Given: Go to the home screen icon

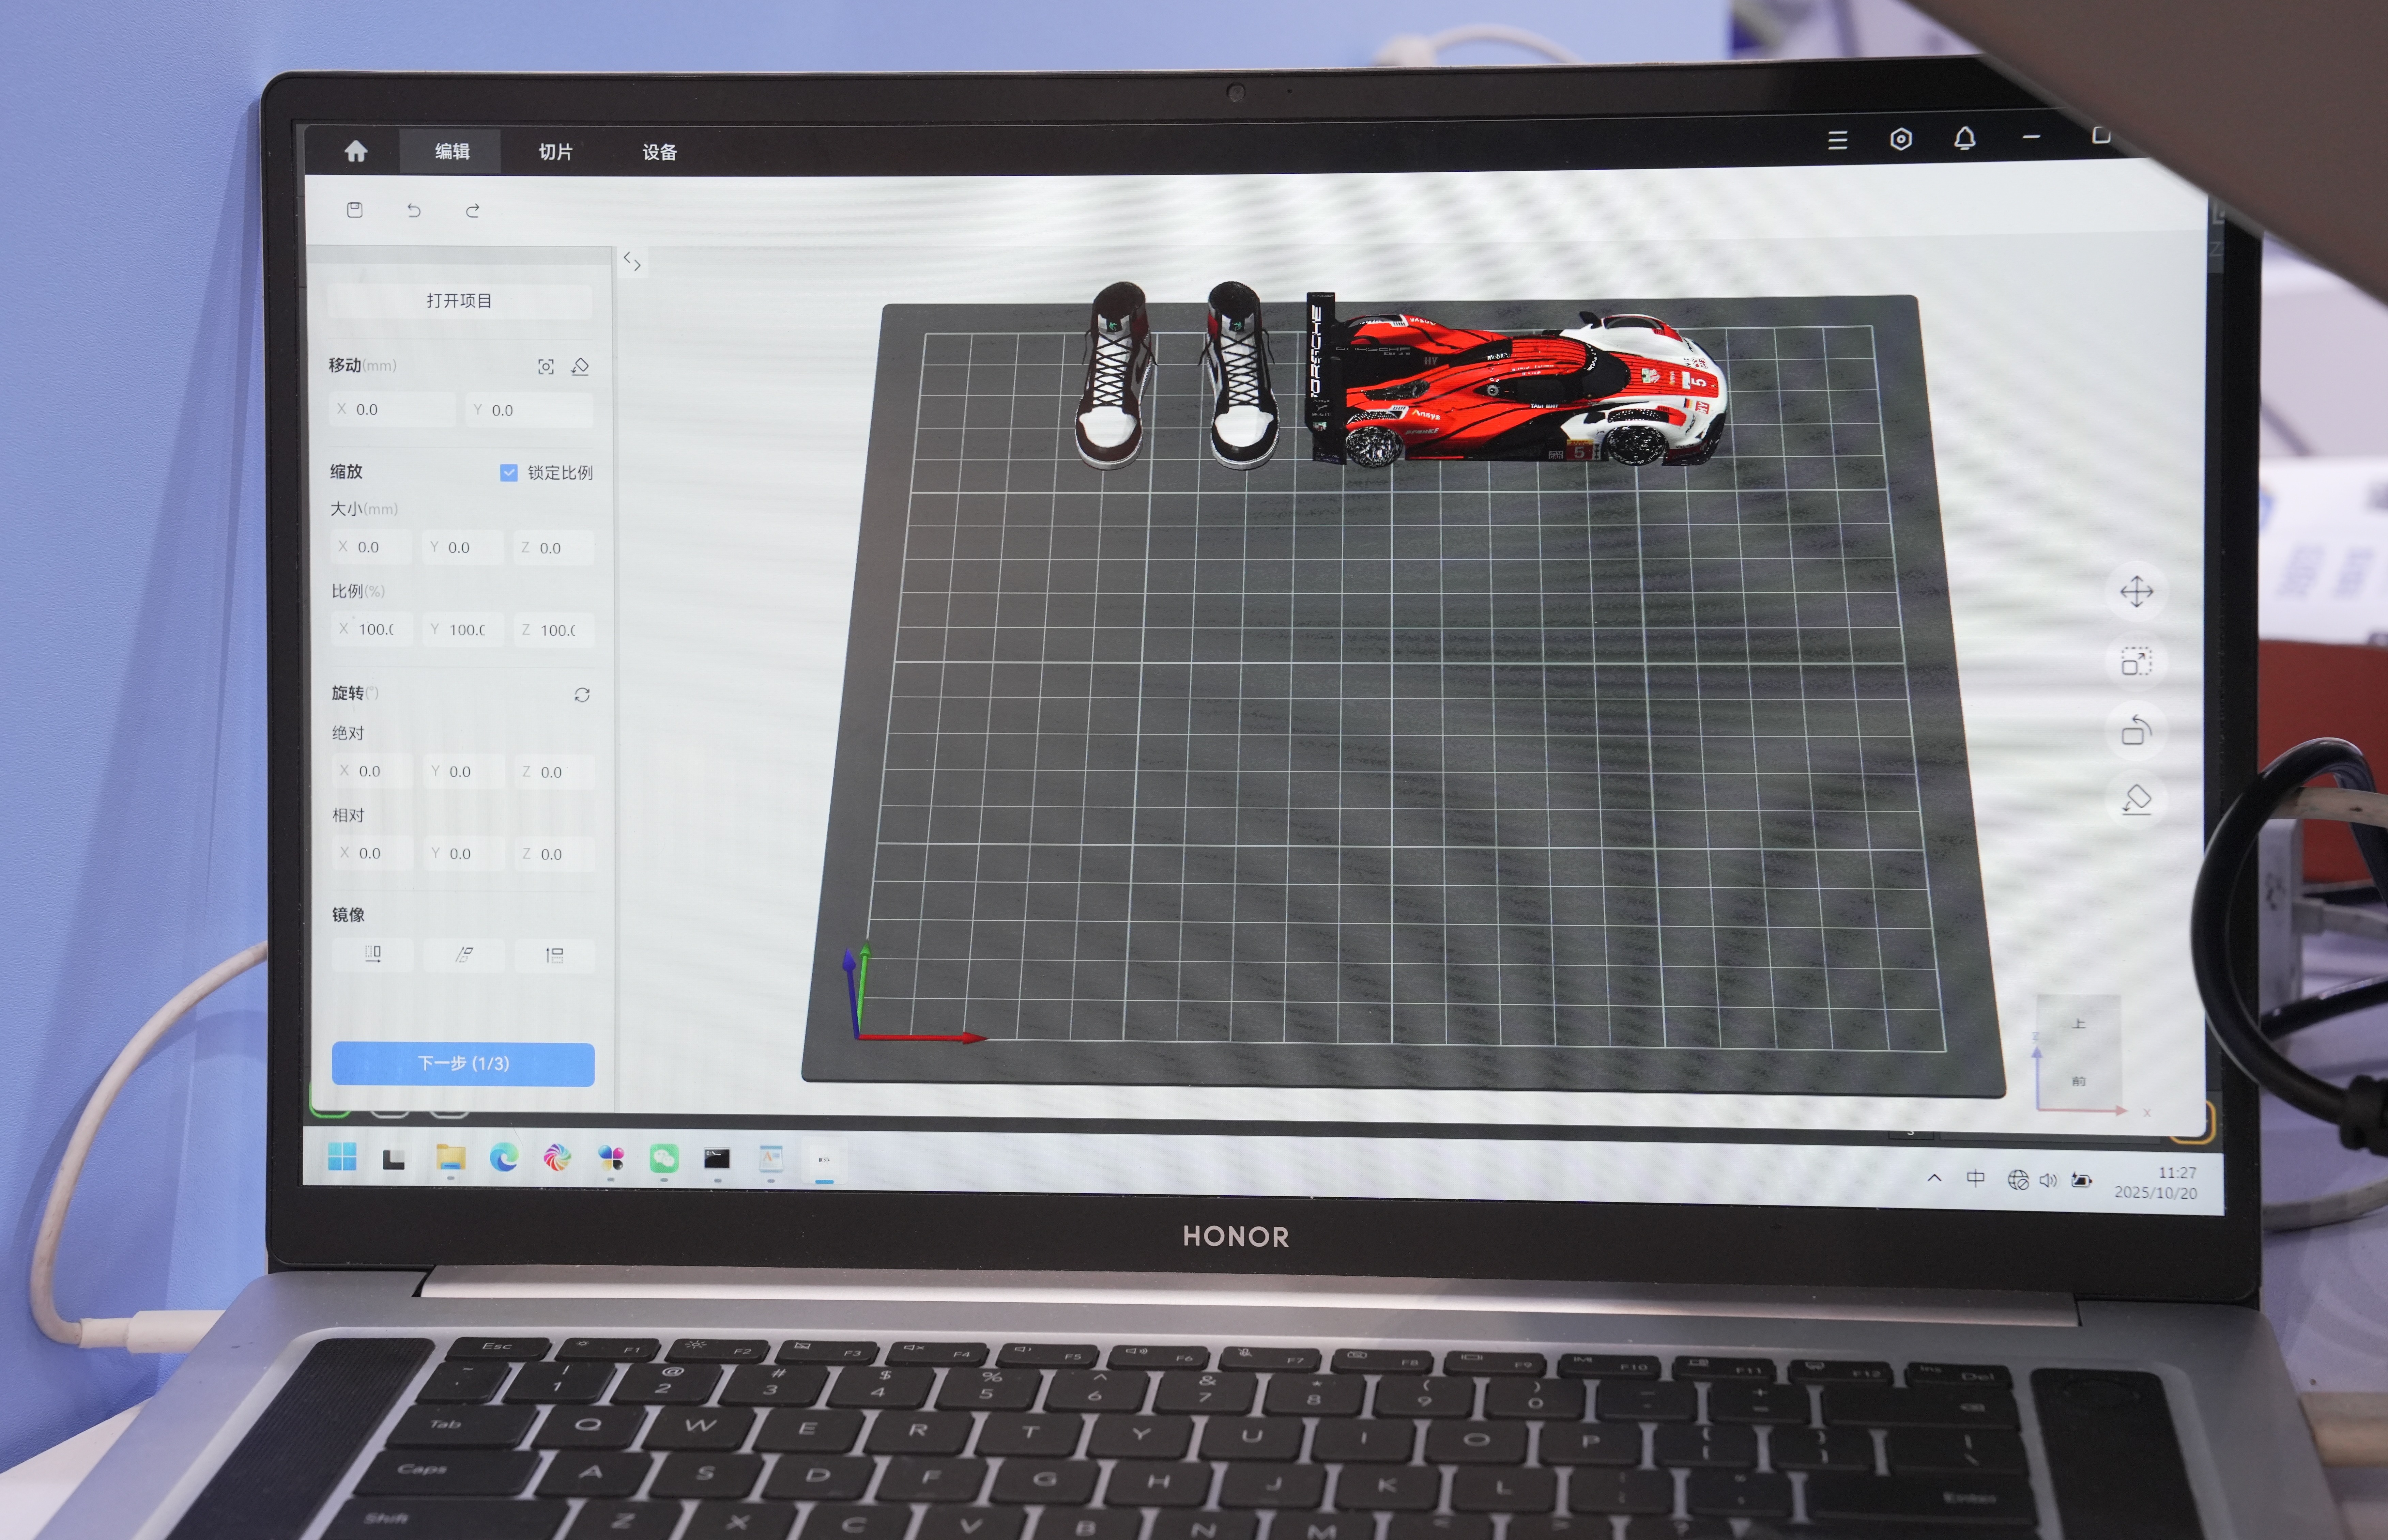Looking at the screenshot, I should point(356,151).
